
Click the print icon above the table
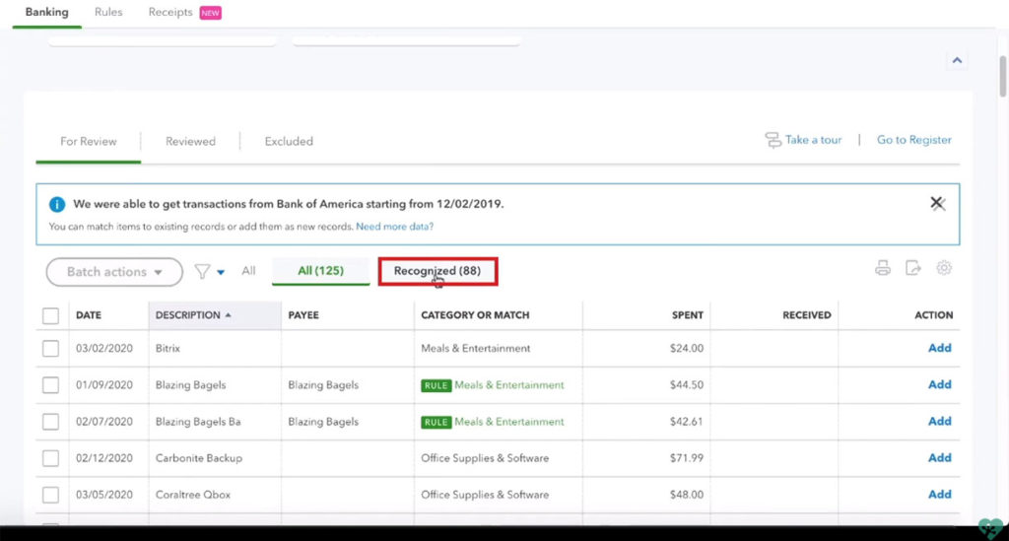coord(883,268)
